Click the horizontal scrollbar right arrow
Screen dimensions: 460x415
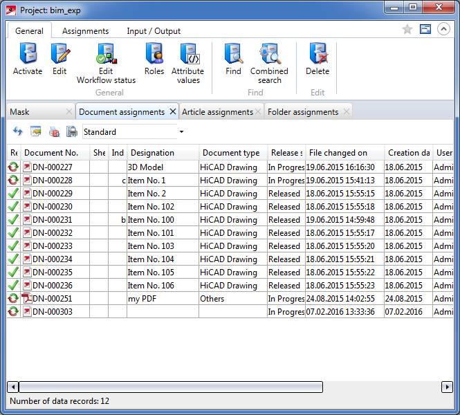pyautogui.click(x=447, y=387)
